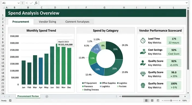Click the 82% Quality Score box

[174, 63]
